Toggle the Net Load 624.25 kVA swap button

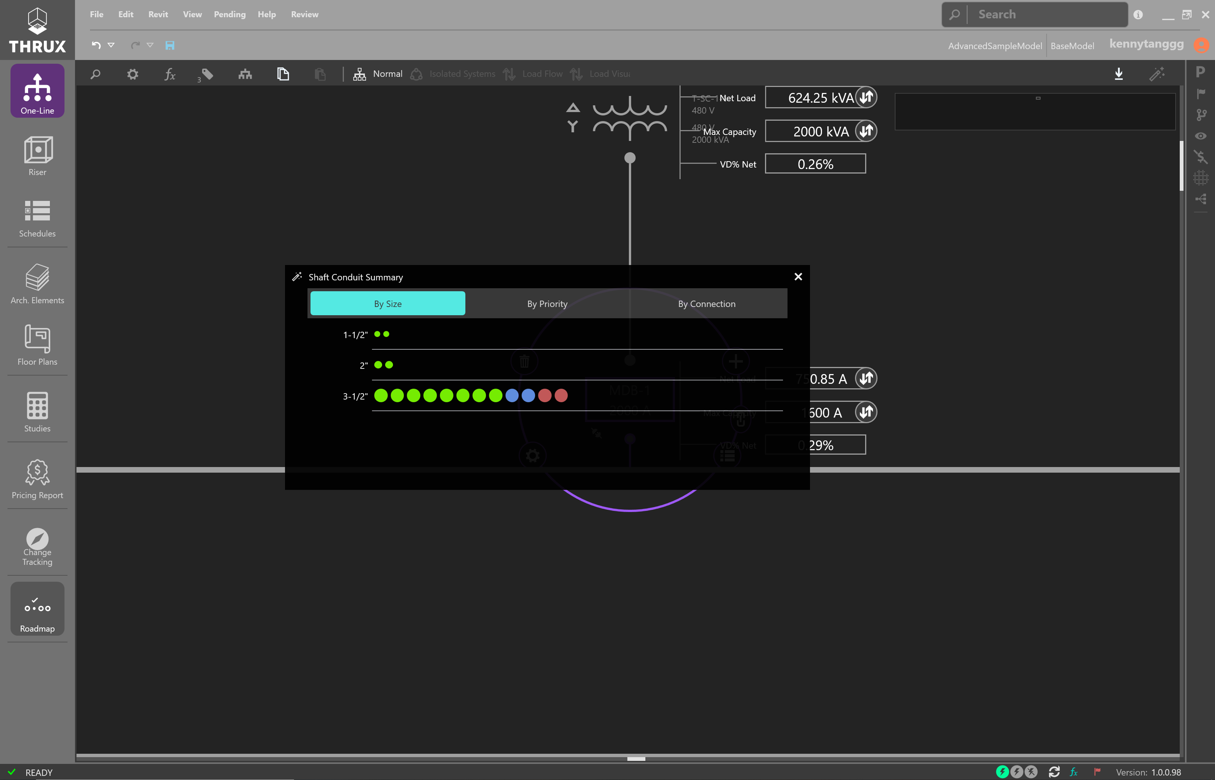[866, 96]
